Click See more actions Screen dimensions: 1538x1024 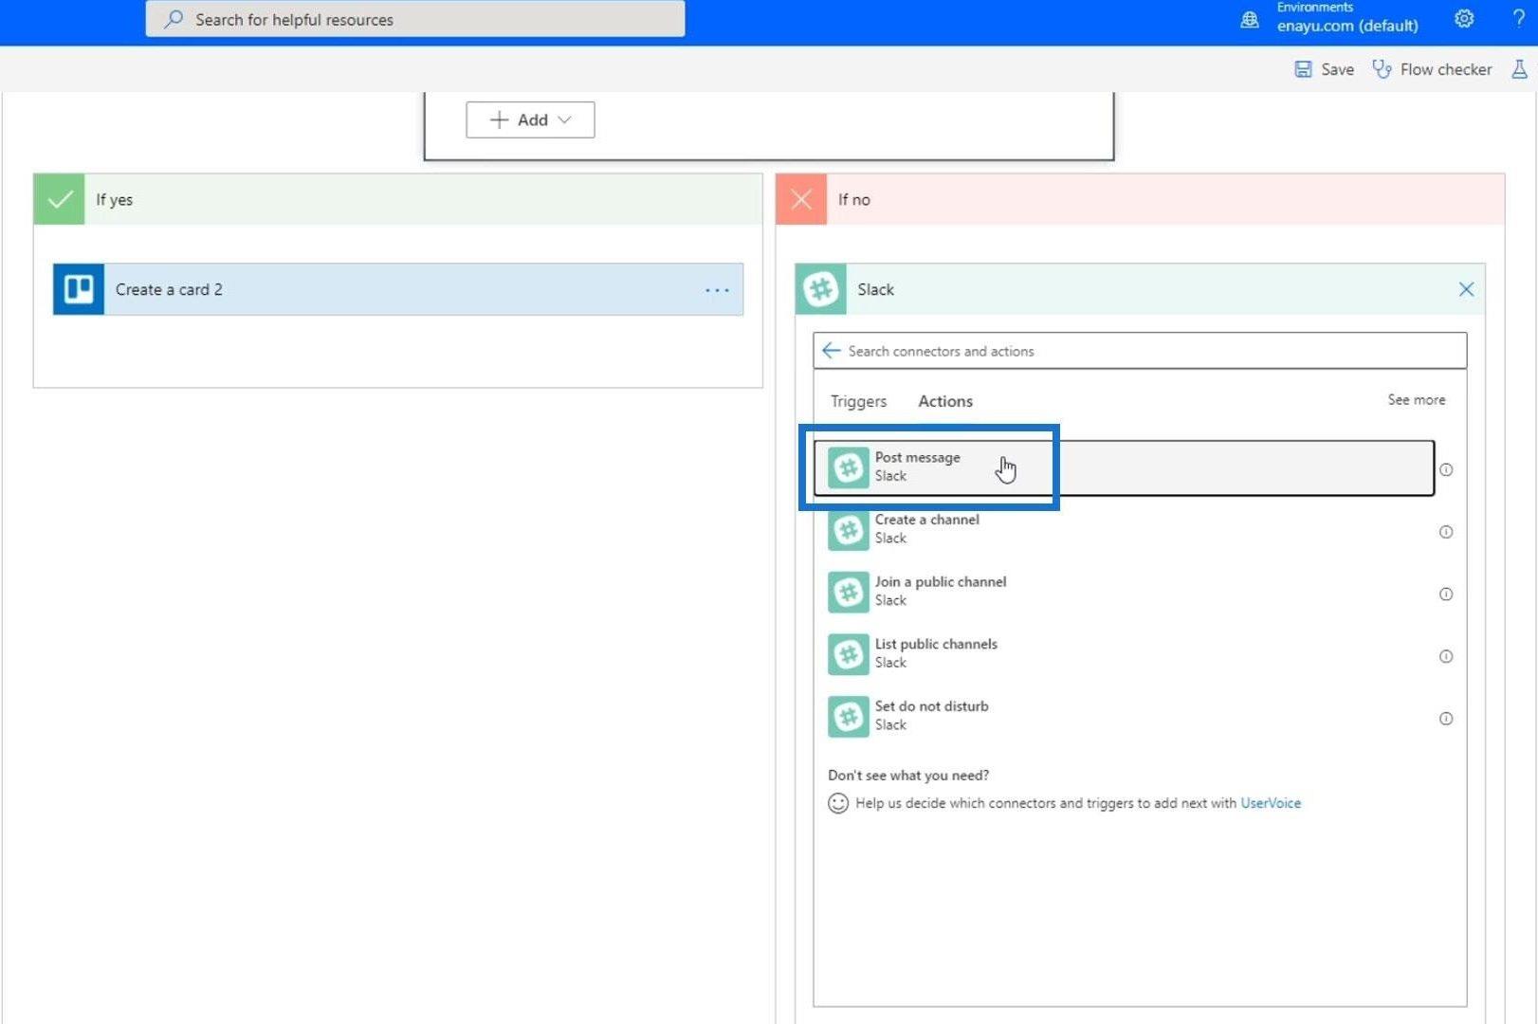pos(1417,400)
